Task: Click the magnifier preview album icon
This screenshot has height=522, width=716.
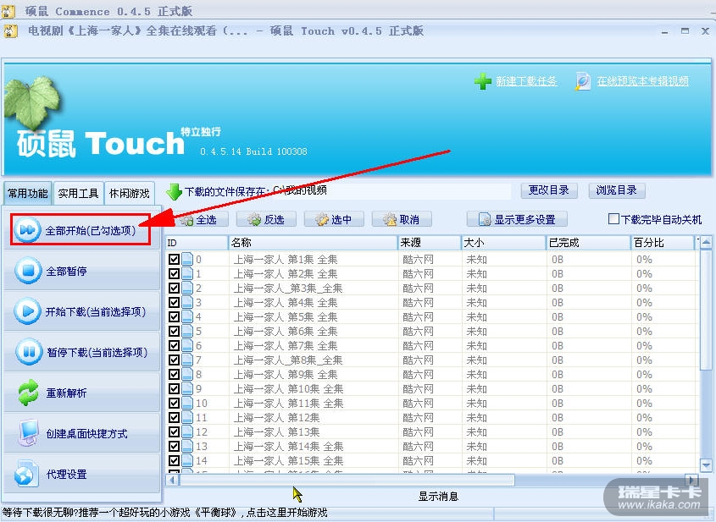Action: click(583, 81)
